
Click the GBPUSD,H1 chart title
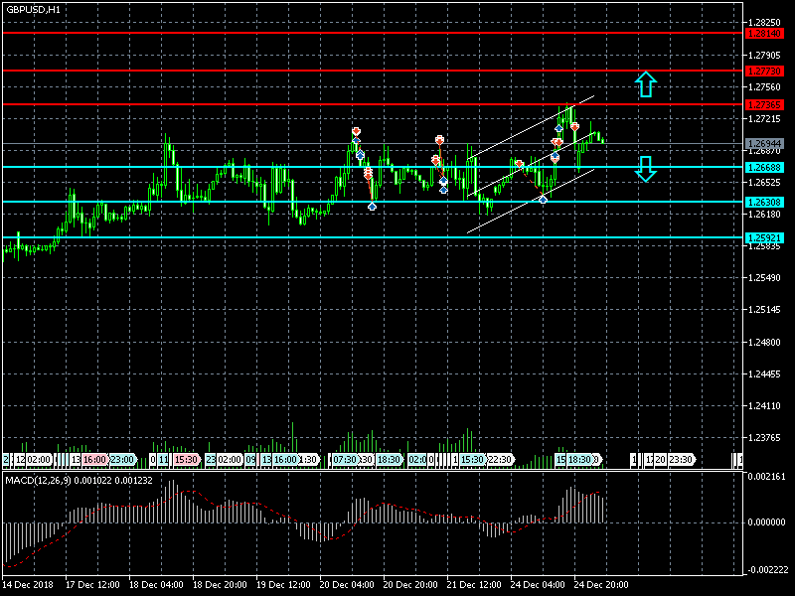point(33,9)
